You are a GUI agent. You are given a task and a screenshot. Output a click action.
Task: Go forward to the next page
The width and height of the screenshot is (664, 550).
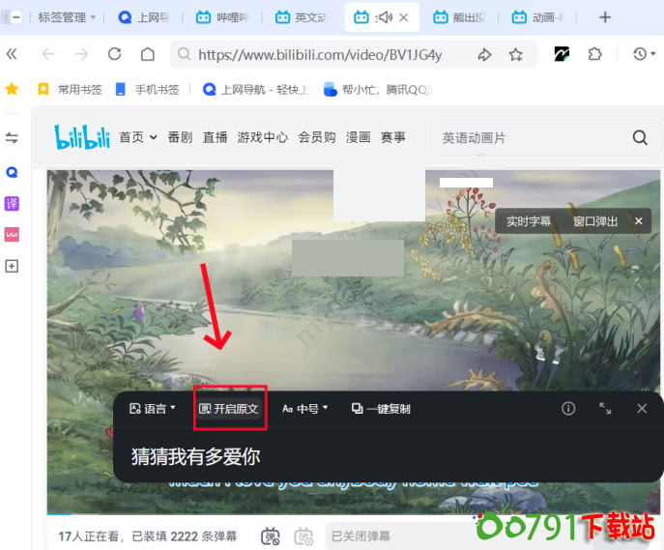coord(81,54)
